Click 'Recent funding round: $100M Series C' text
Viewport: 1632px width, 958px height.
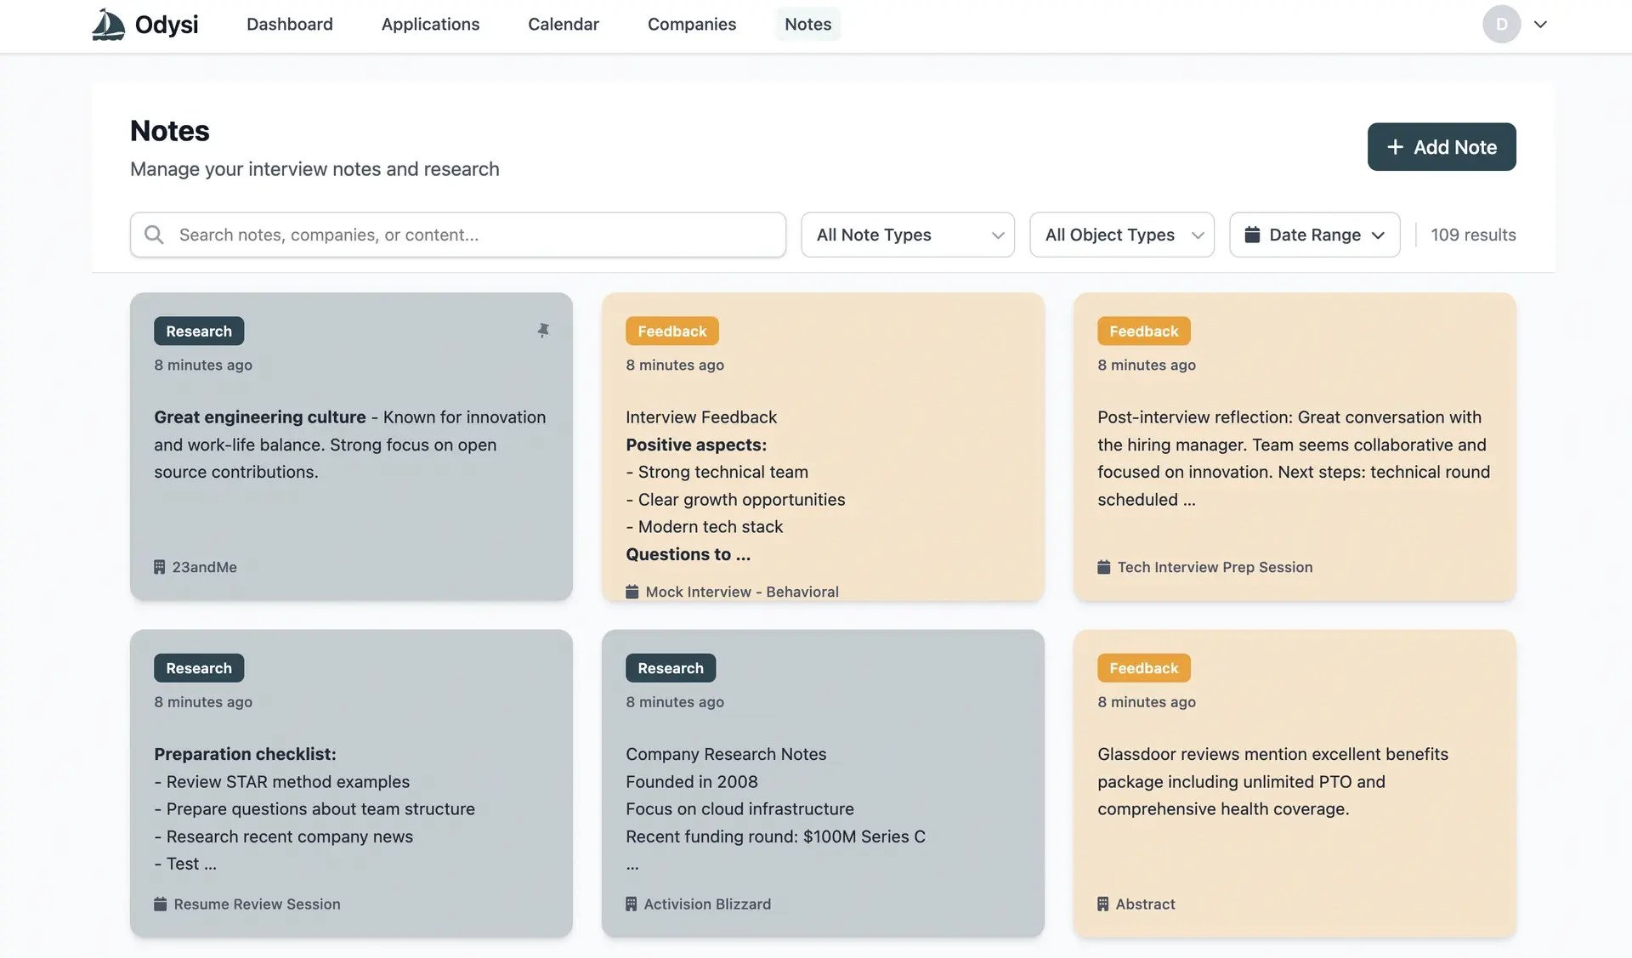pos(775,836)
